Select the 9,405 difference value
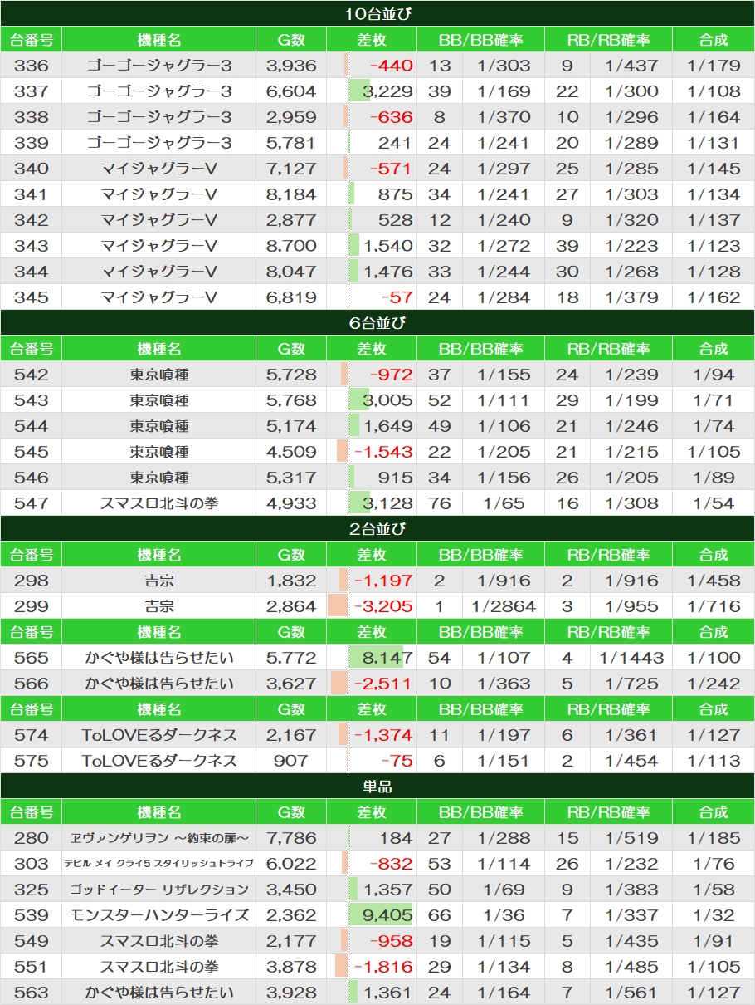Viewport: 755px width, 1005px height. tap(387, 915)
